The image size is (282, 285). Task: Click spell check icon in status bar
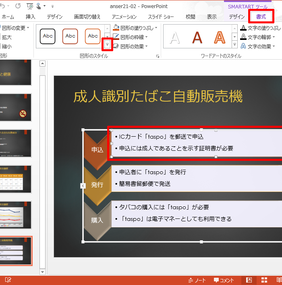point(8,280)
